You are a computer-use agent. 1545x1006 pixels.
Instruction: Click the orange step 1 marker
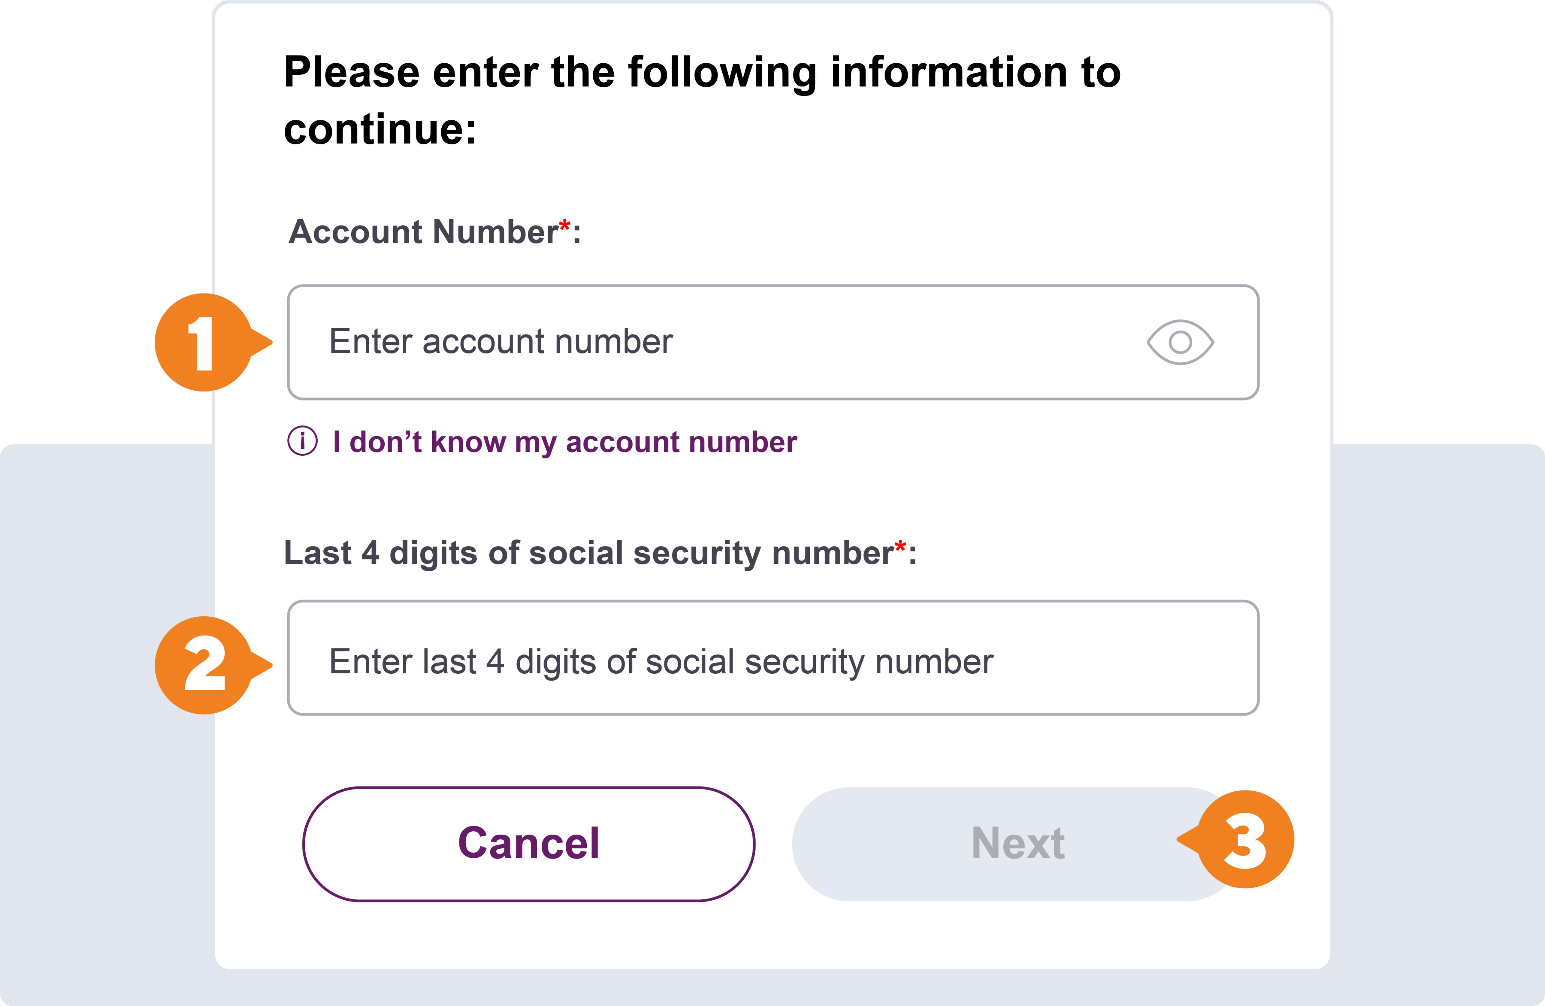(x=204, y=343)
